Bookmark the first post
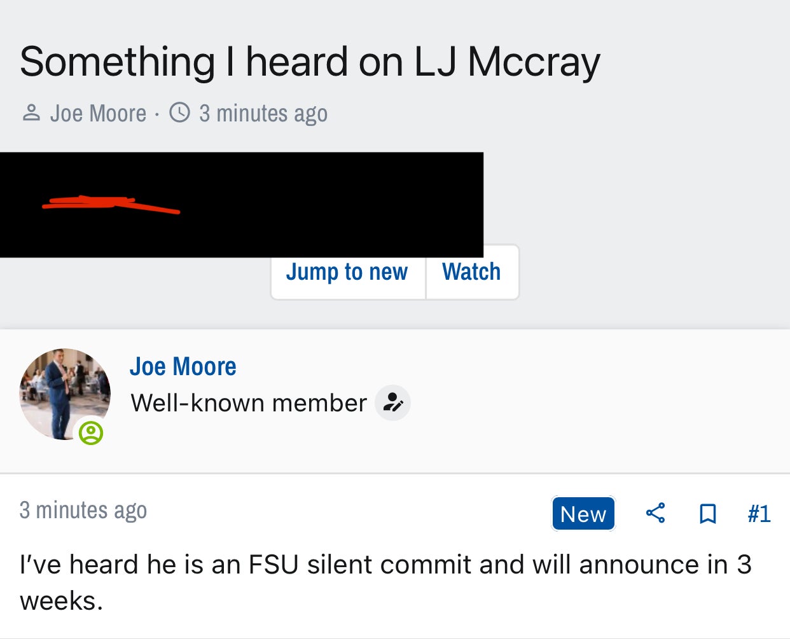The image size is (790, 639). (707, 513)
